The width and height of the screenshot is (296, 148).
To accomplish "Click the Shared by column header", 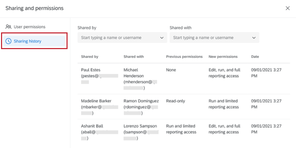I will tap(89, 56).
